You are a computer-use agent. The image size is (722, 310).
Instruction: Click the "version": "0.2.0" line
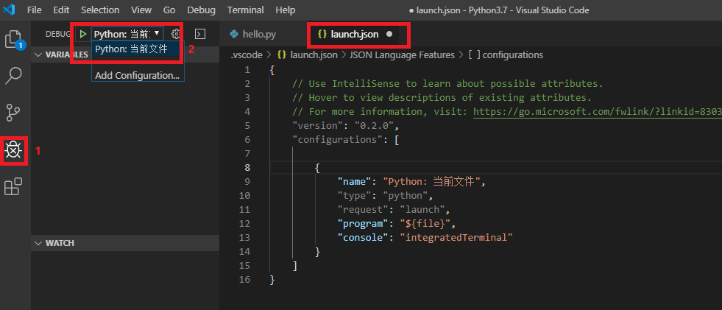(345, 126)
